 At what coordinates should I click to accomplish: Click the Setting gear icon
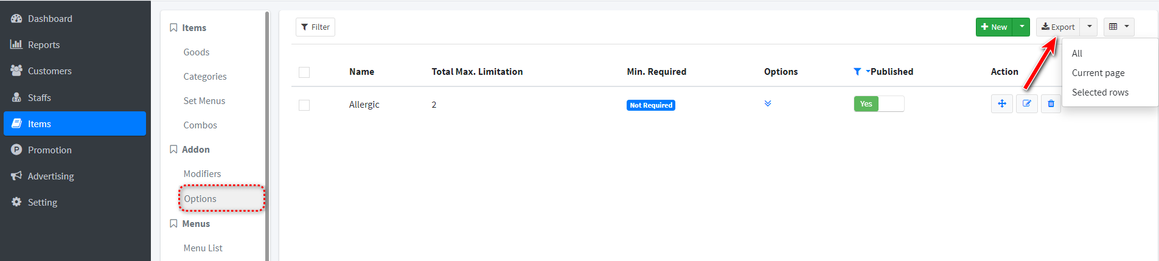[16, 202]
